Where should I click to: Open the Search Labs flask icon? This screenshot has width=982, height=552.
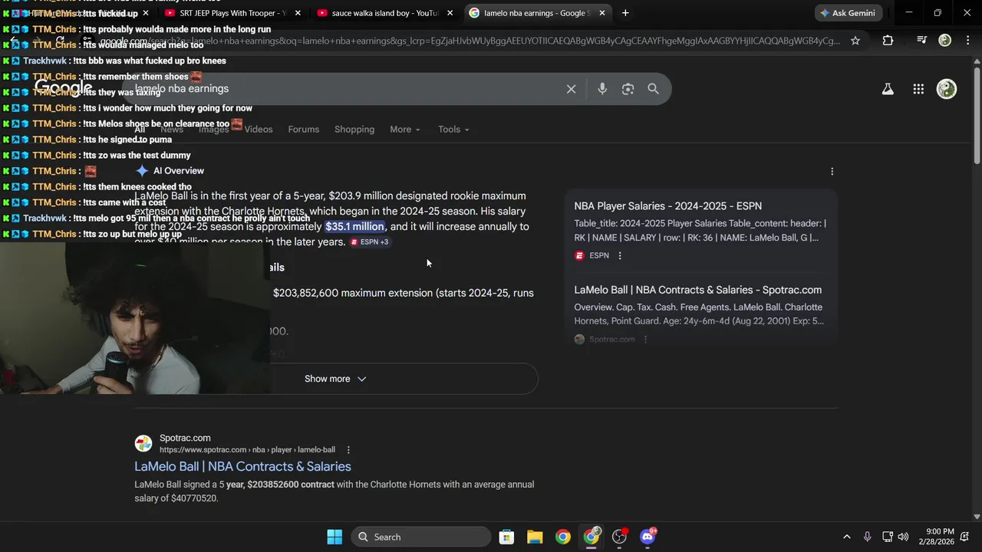tap(888, 89)
